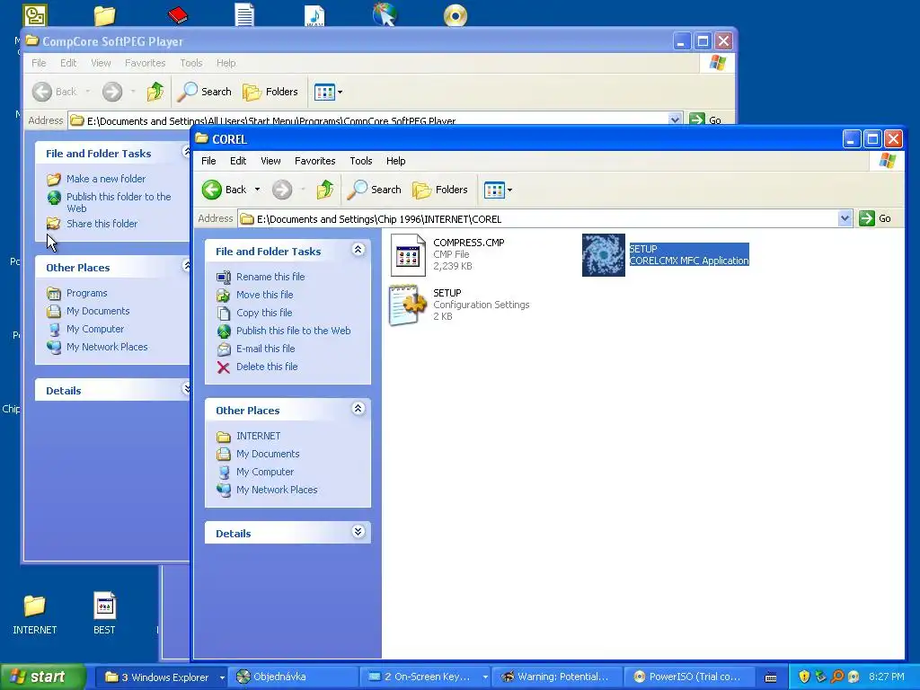Click E-mail this file link
This screenshot has height=690, width=920.
pos(265,349)
